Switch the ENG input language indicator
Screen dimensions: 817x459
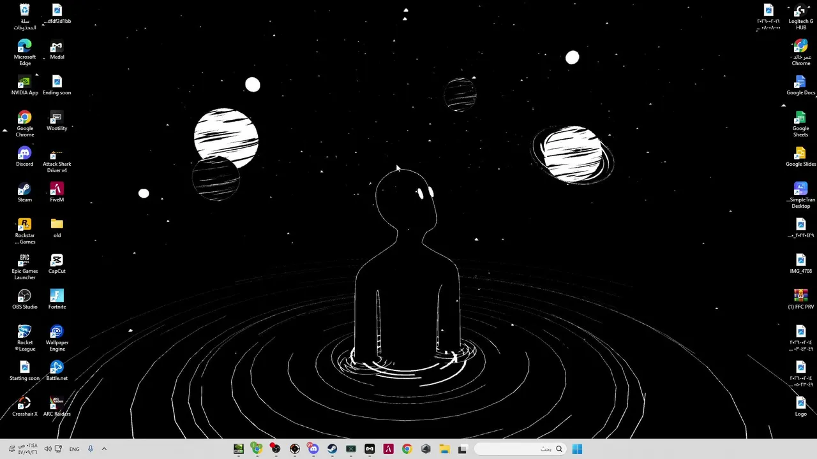(x=74, y=449)
